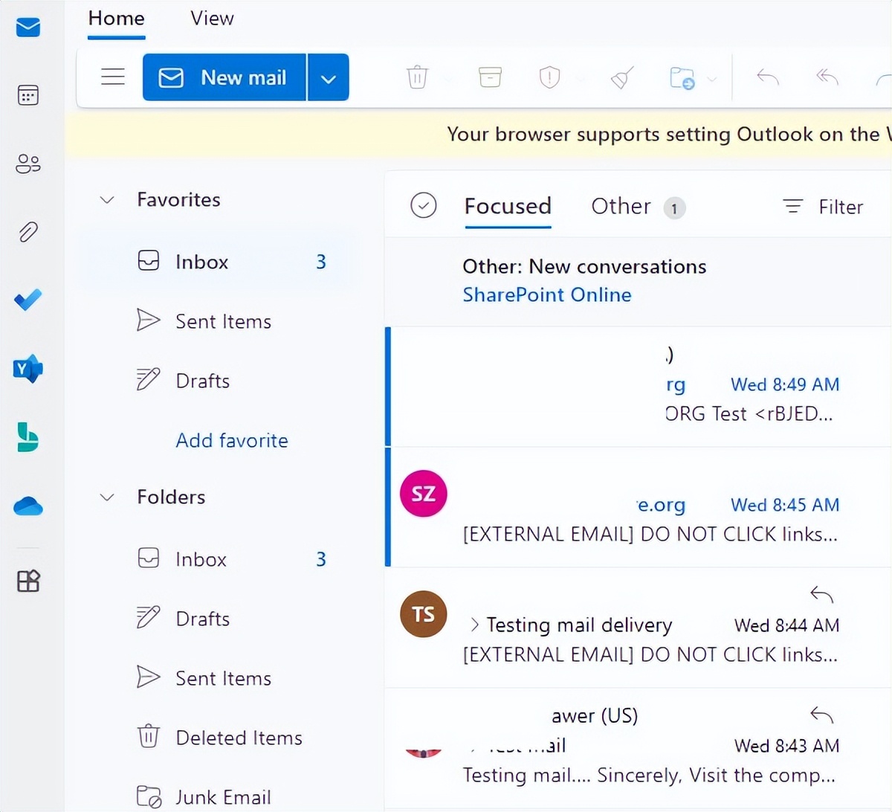Image resolution: width=892 pixels, height=812 pixels.
Task: Open the SharePoint Online link
Action: (x=546, y=294)
